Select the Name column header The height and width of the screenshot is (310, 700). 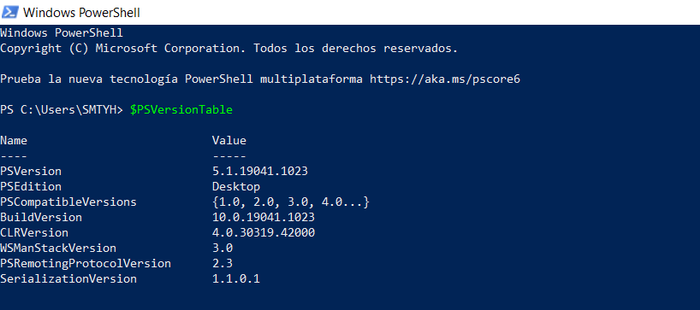point(14,141)
